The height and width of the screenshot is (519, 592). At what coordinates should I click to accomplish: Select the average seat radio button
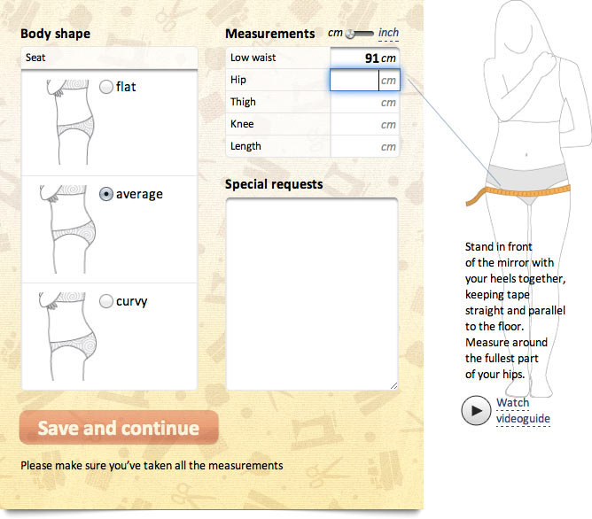point(107,195)
